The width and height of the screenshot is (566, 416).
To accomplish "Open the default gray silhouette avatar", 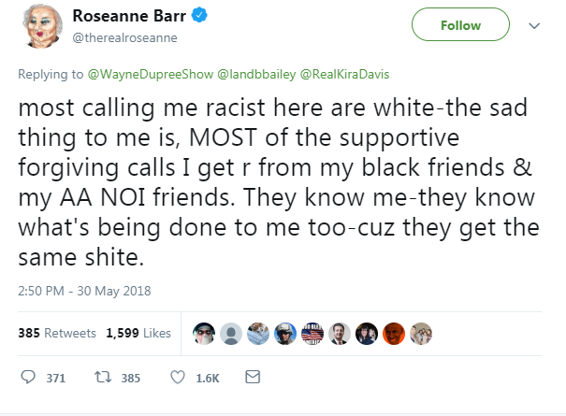I will [x=231, y=334].
